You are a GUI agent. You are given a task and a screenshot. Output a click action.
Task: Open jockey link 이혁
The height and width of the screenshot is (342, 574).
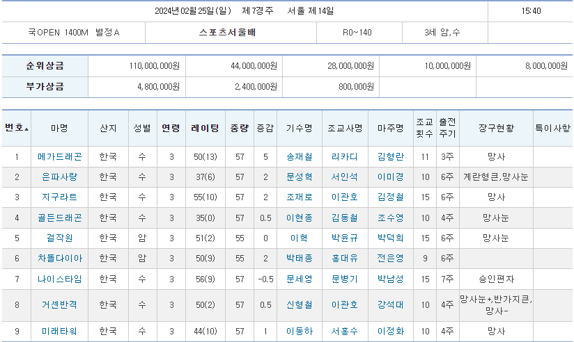coord(299,238)
